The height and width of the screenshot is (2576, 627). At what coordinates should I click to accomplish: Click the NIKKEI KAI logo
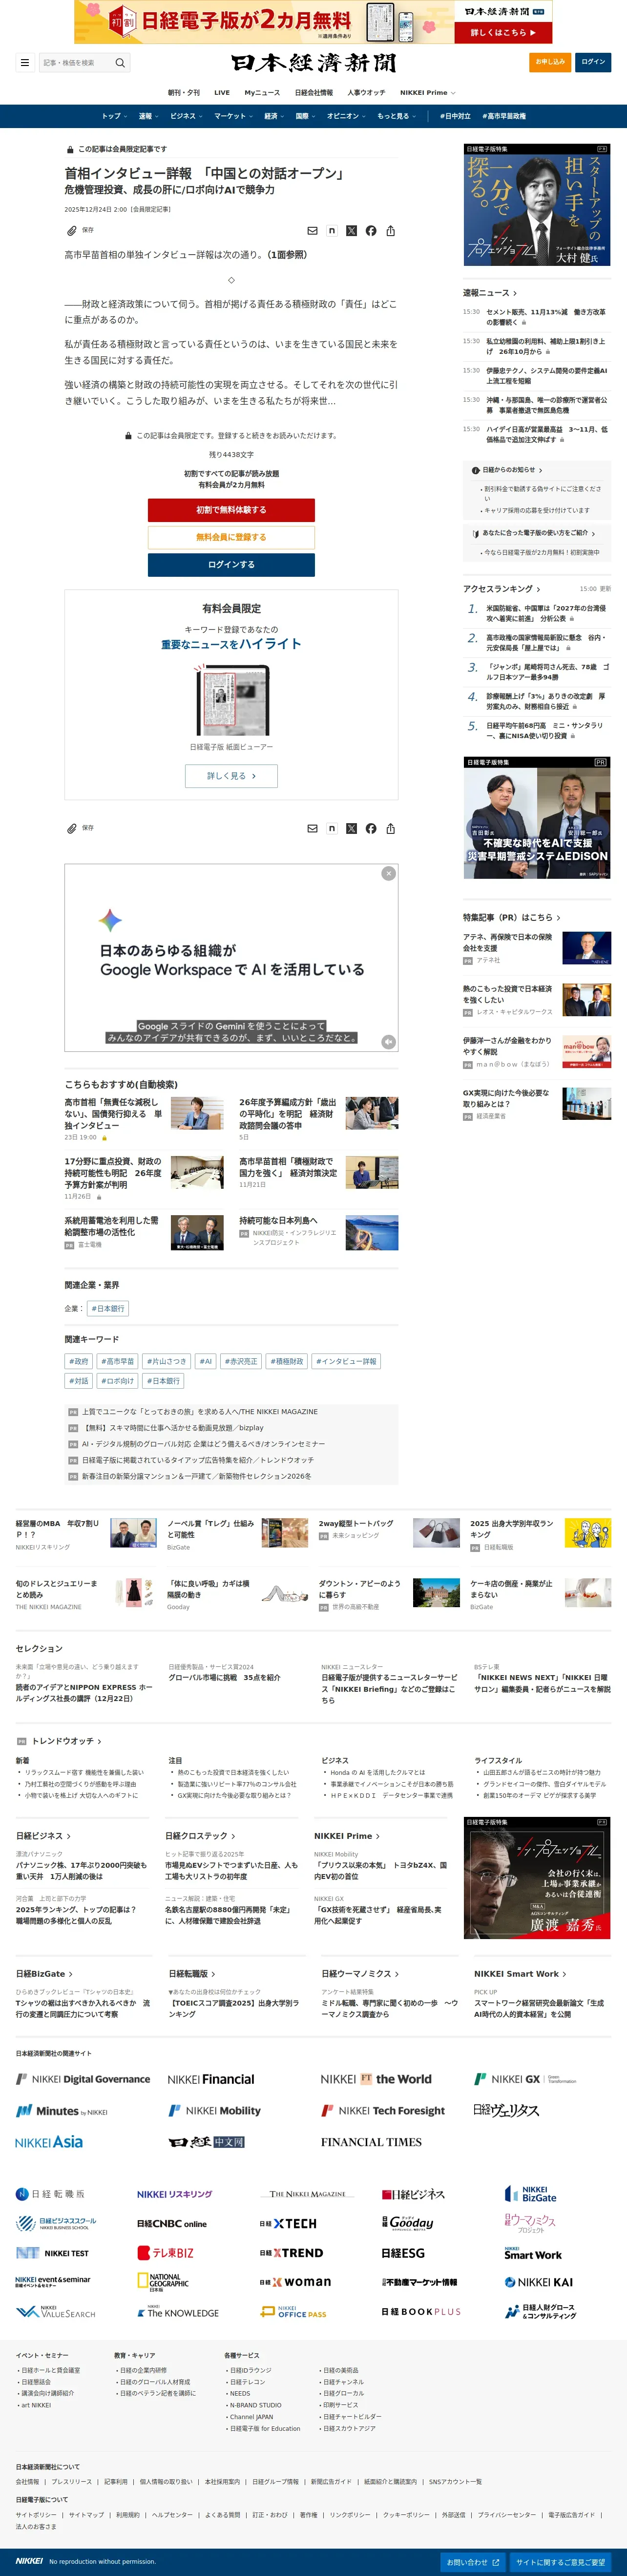[538, 2282]
